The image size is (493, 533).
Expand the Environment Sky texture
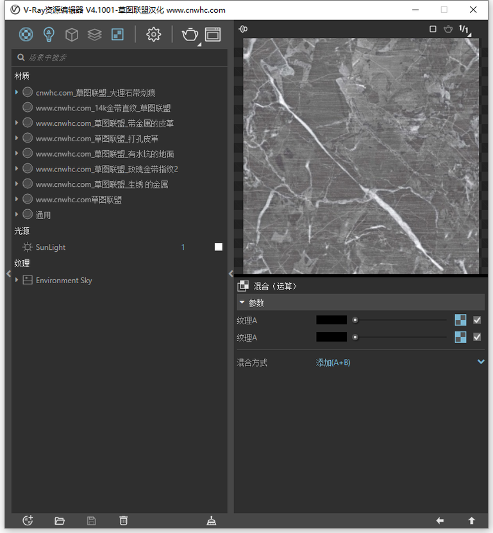pos(16,280)
